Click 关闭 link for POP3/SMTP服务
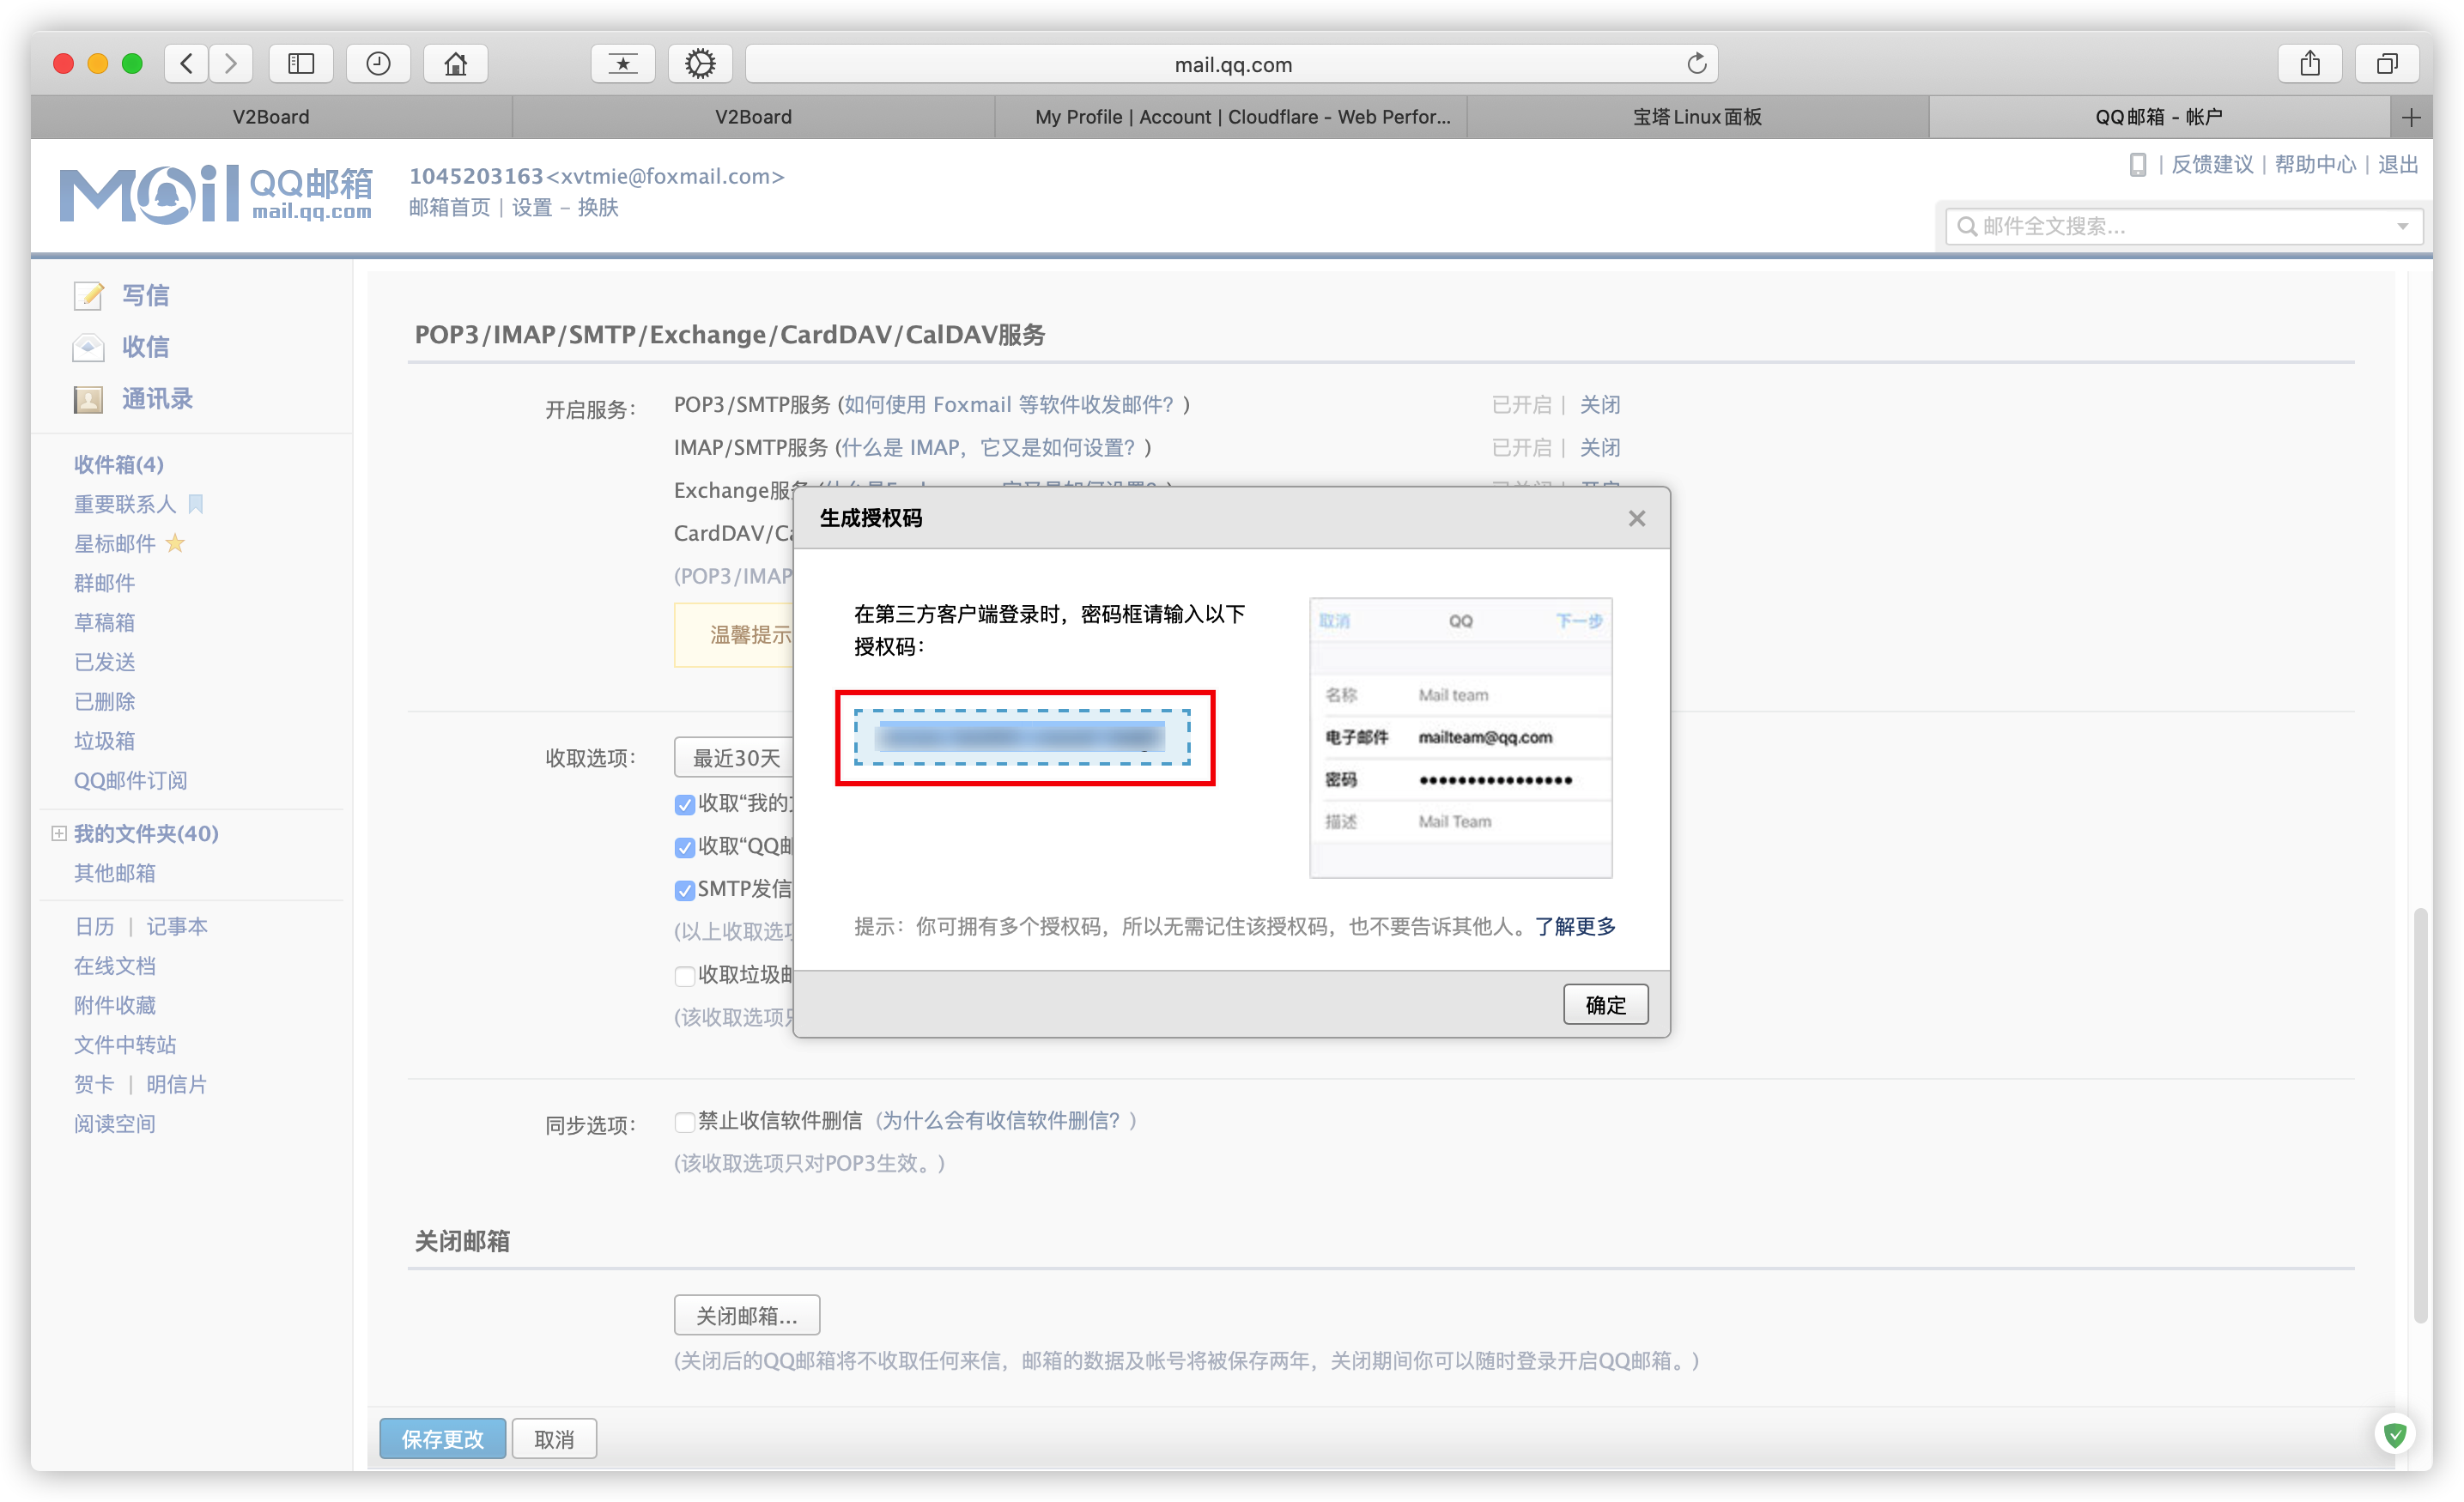 1599,405
